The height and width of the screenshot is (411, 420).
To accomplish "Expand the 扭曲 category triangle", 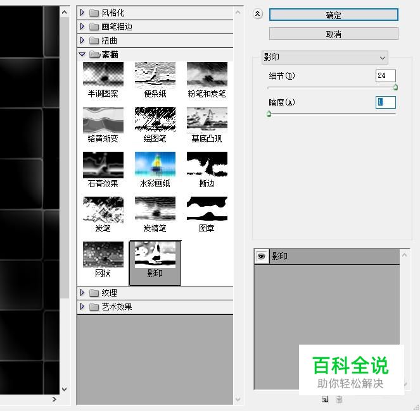I will 82,40.
